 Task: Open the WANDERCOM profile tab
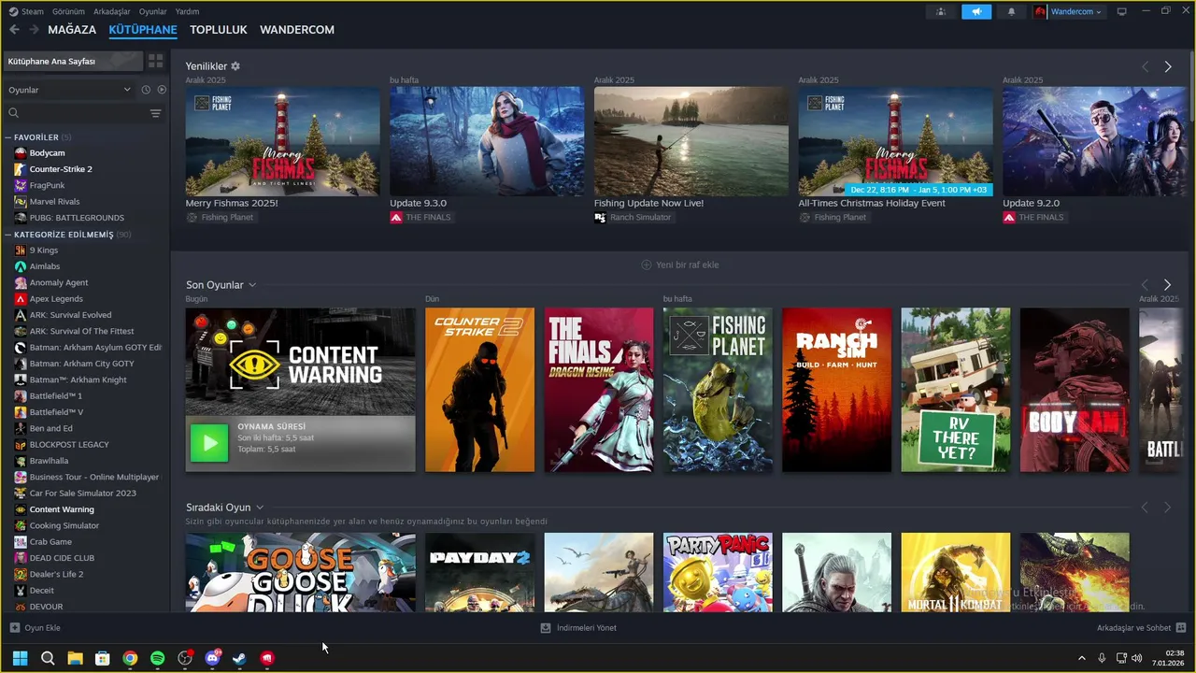point(297,30)
